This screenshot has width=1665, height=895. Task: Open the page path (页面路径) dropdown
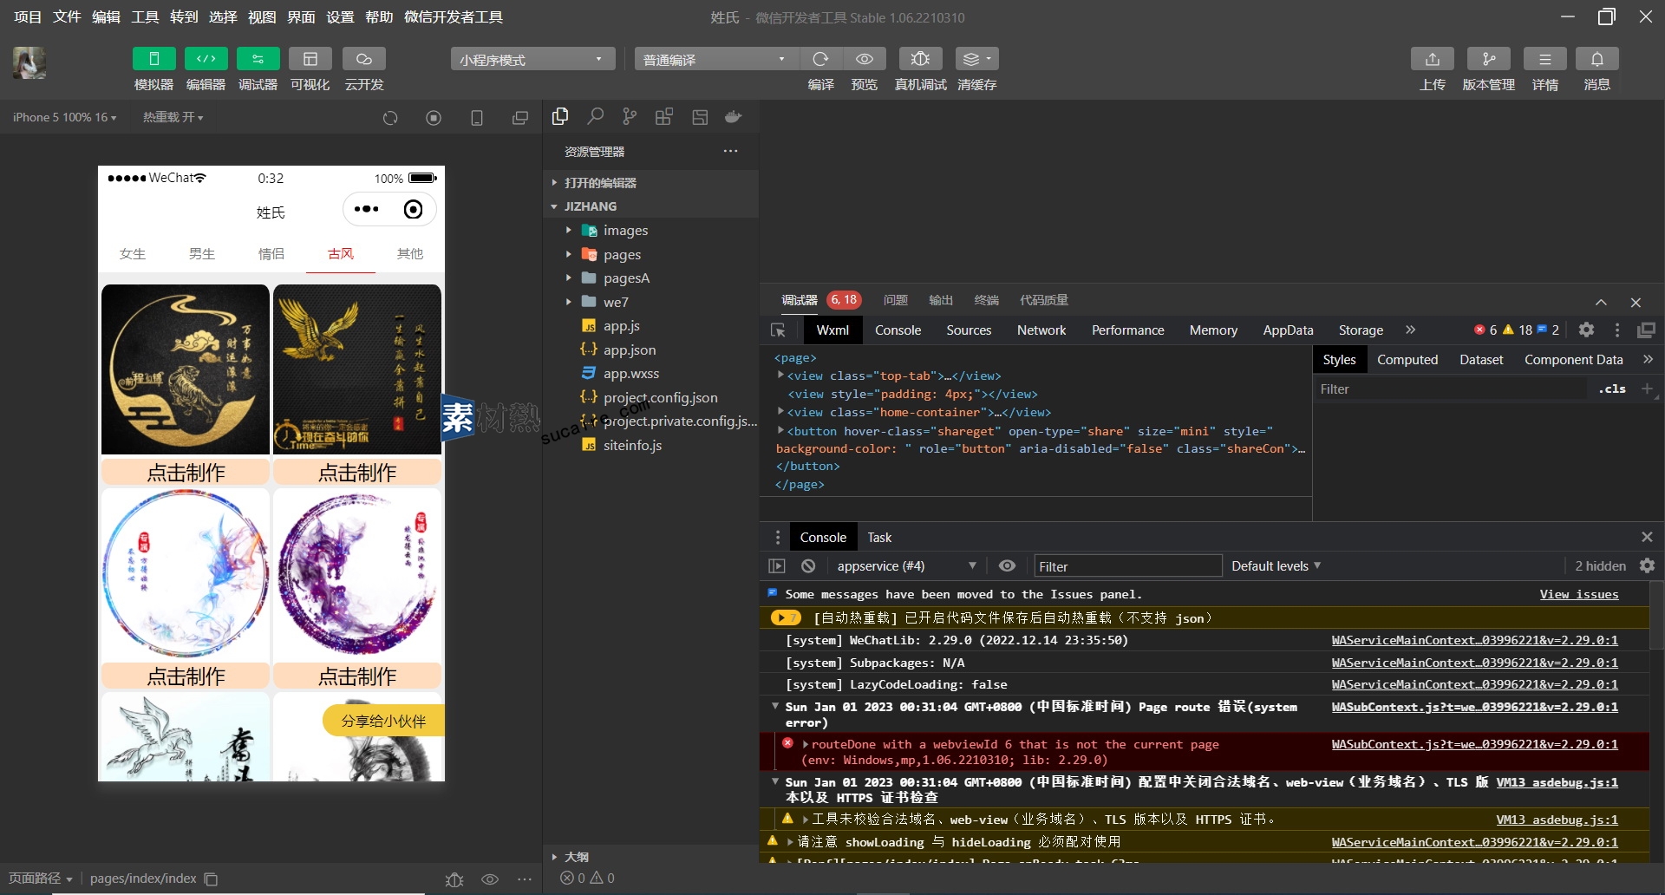[x=41, y=879]
